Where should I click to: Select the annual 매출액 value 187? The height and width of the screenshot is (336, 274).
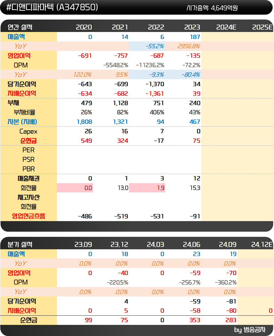tap(195, 37)
